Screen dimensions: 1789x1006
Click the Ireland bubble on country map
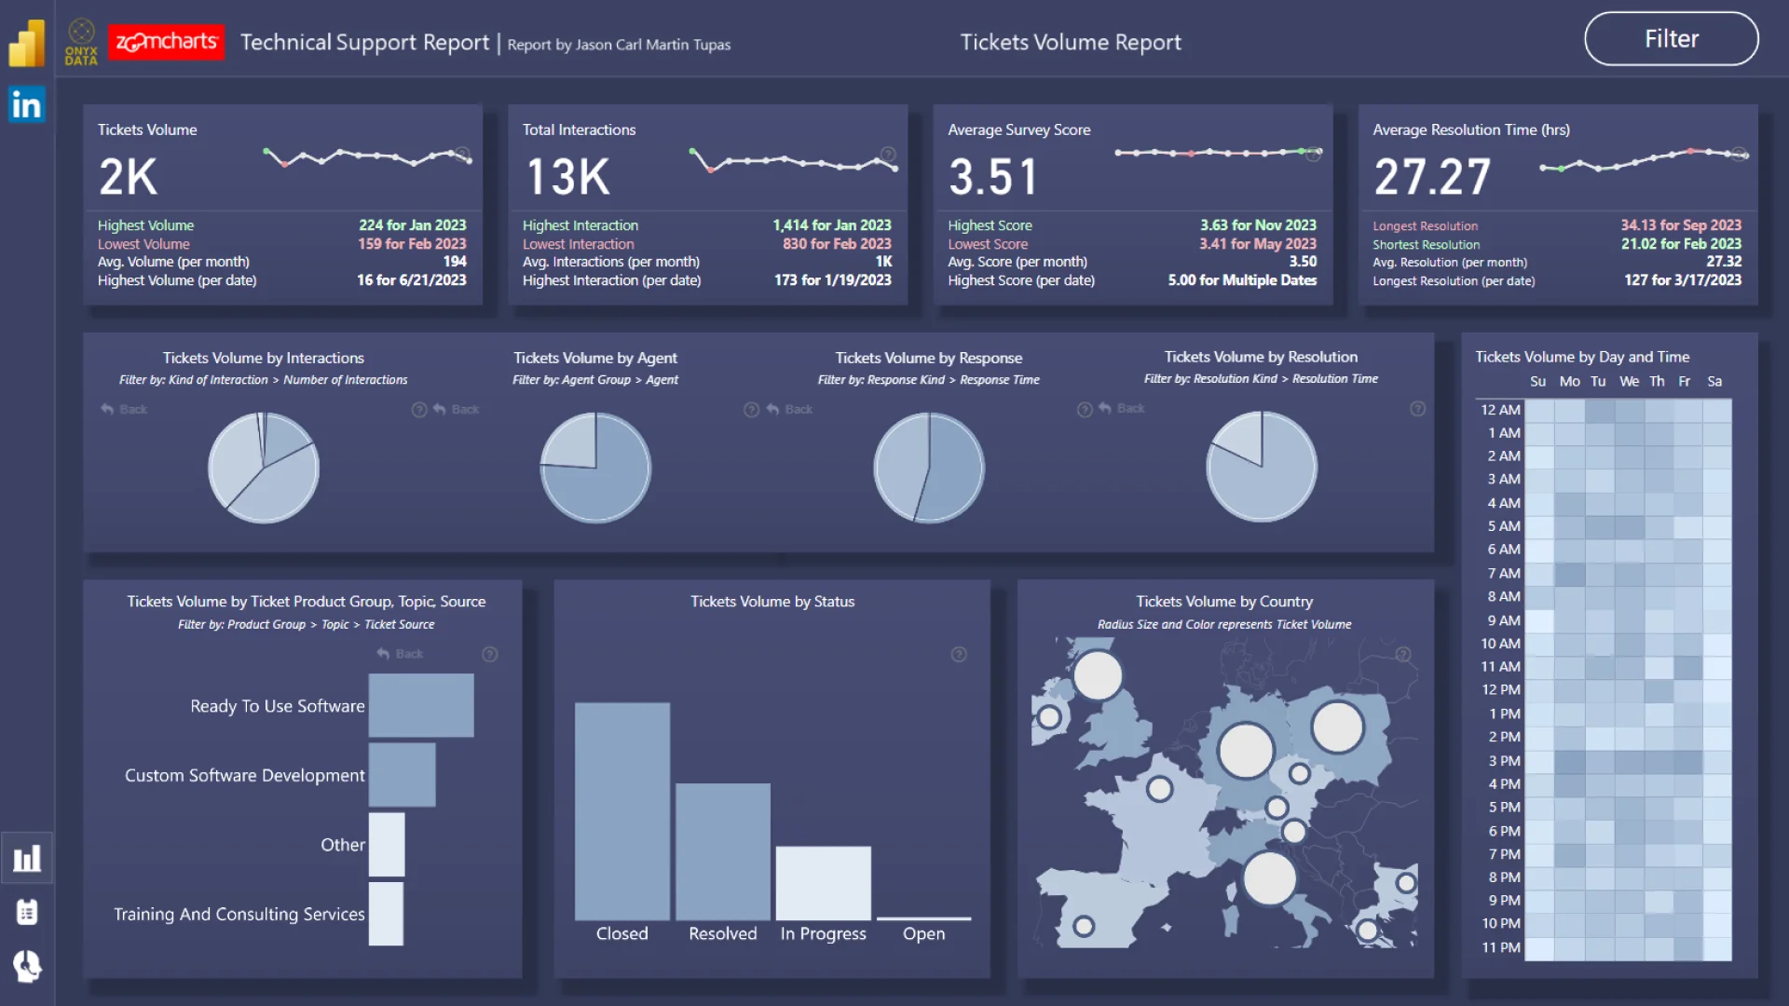(x=1049, y=717)
